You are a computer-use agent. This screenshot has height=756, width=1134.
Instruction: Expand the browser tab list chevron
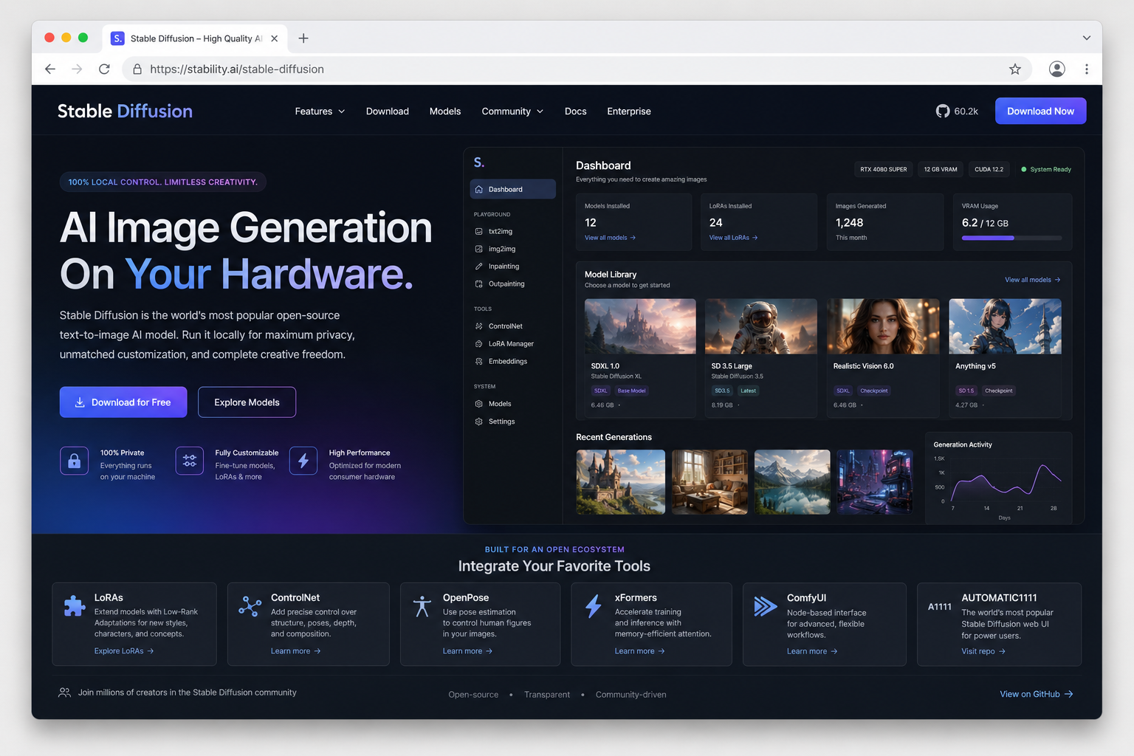click(x=1087, y=38)
